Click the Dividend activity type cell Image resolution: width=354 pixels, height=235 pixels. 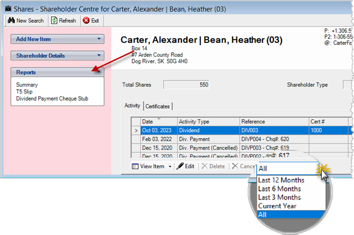209,131
